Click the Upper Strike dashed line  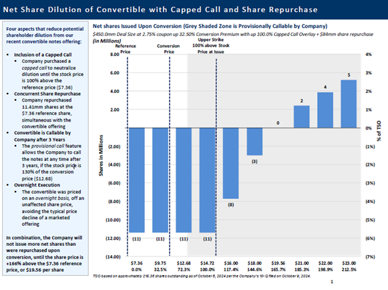pyautogui.click(x=216, y=157)
